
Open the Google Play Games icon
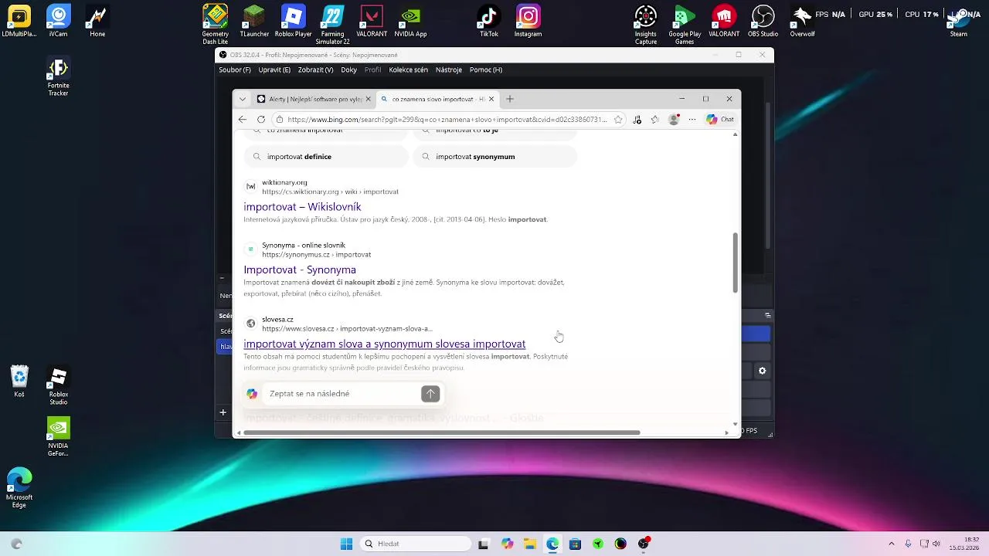click(685, 24)
